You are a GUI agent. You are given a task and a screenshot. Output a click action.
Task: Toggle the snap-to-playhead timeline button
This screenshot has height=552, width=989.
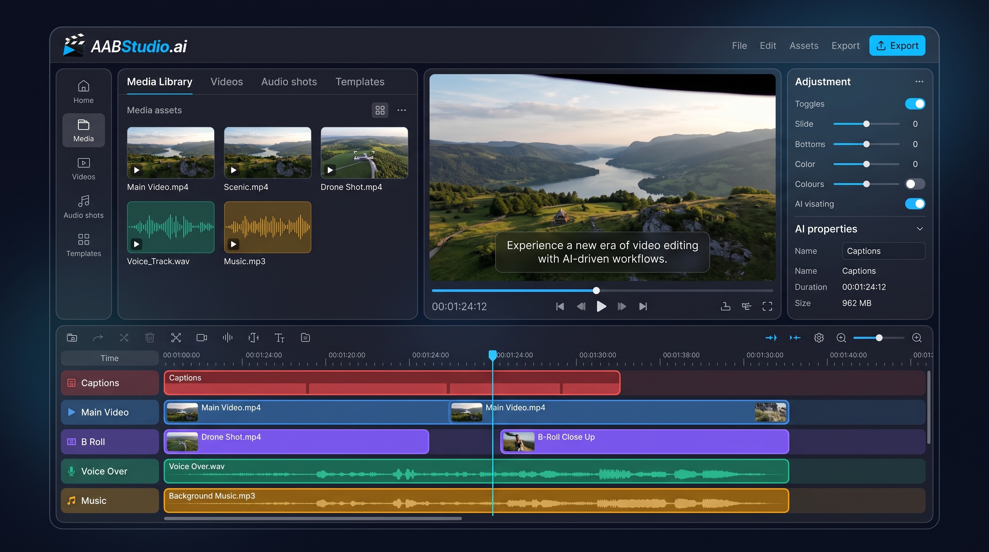(x=771, y=337)
